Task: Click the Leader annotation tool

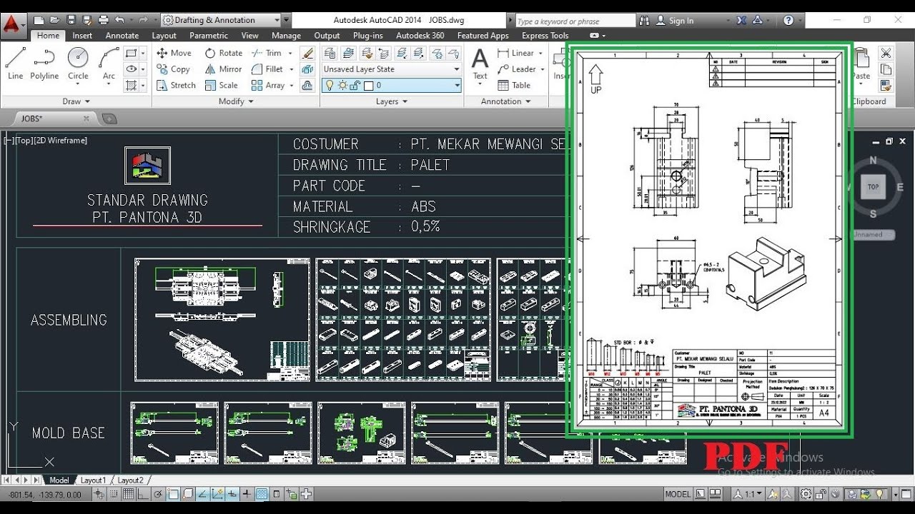Action: click(x=516, y=69)
